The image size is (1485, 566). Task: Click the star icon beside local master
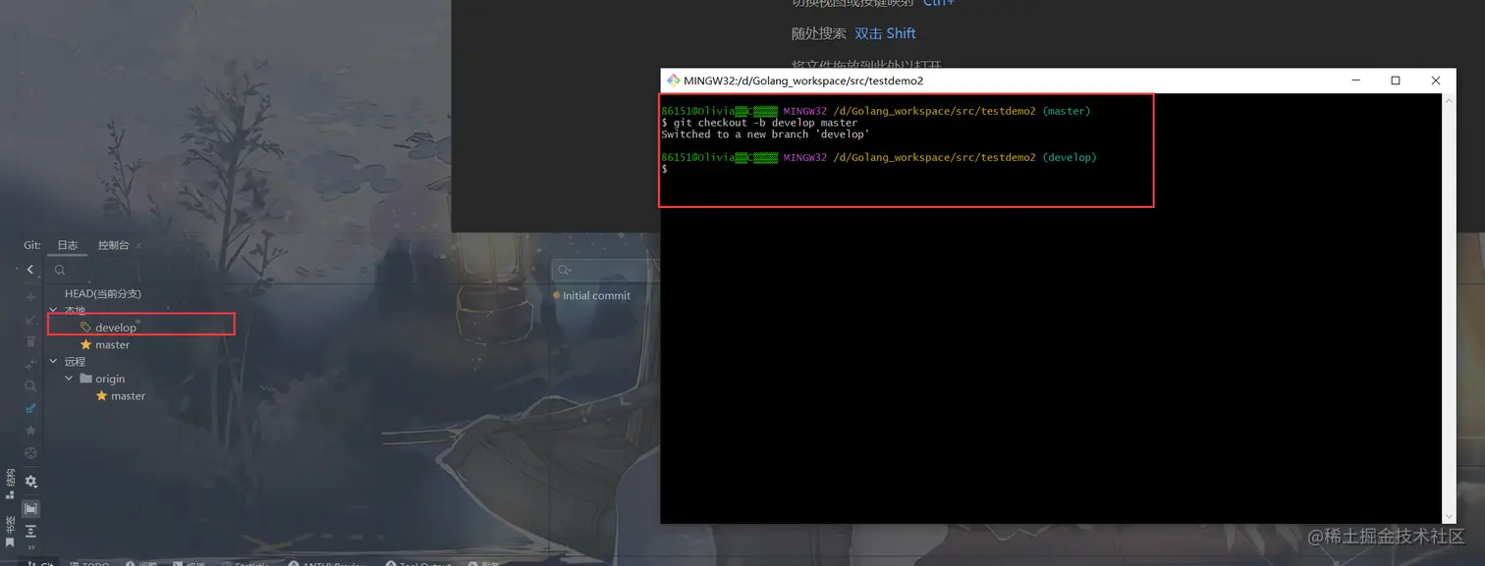pyautogui.click(x=85, y=344)
